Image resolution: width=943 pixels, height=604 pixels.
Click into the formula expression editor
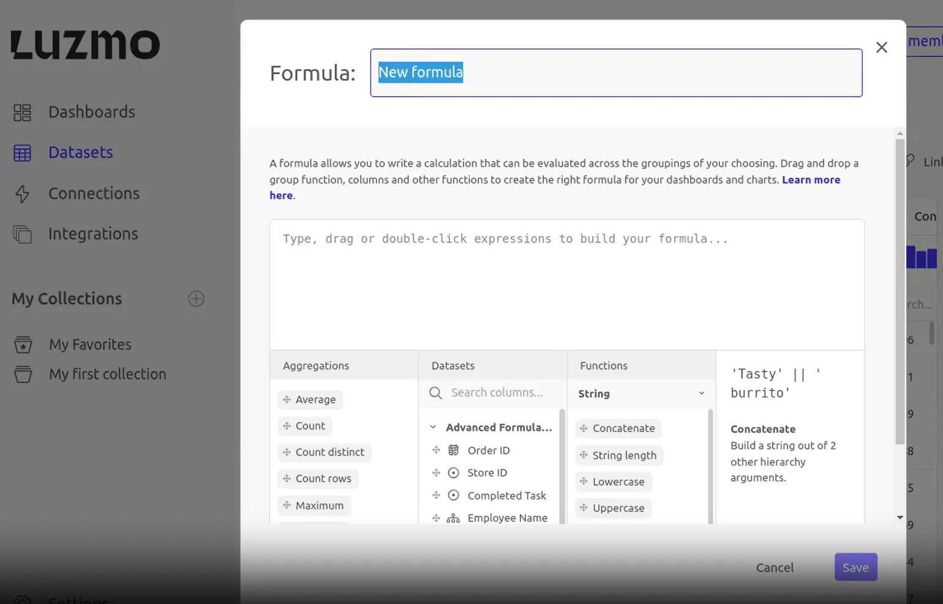567,285
